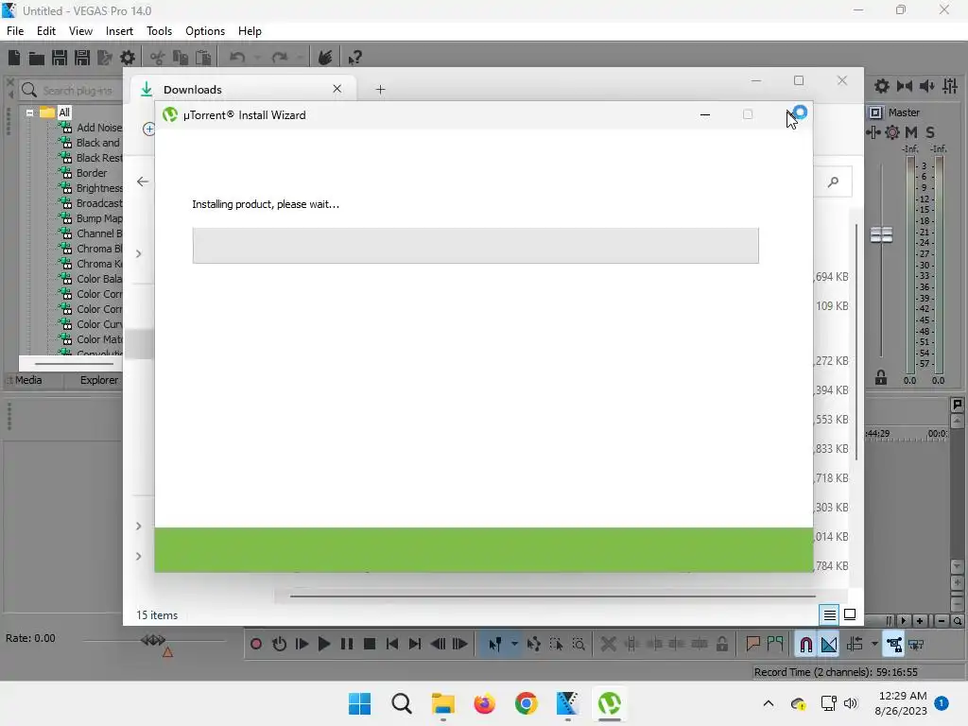Viewport: 968px width, 726px height.
Task: Click the back arrow in Downloads window
Action: pyautogui.click(x=143, y=181)
